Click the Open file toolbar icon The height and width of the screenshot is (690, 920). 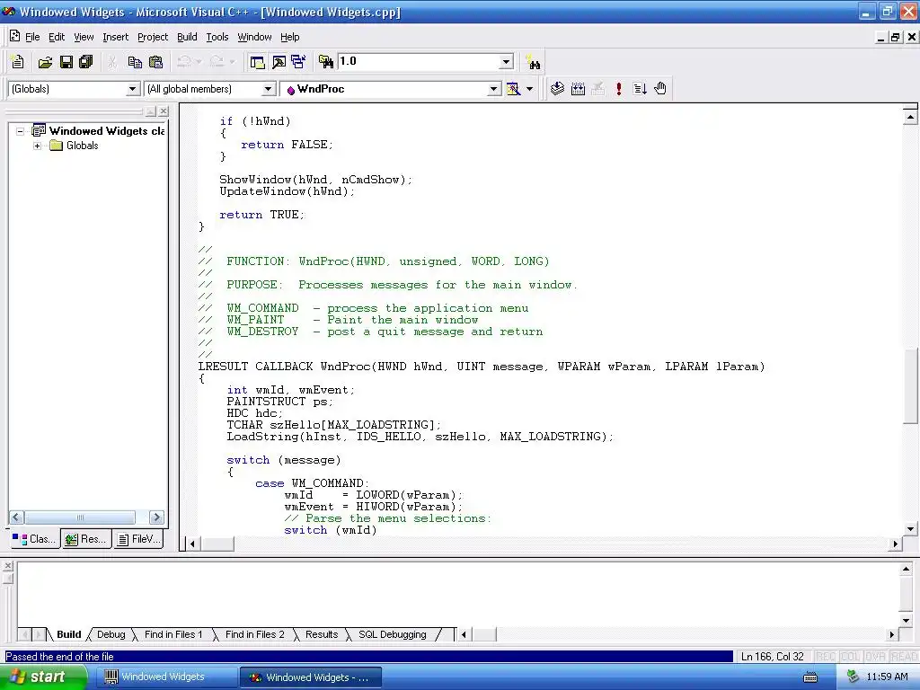click(x=45, y=62)
